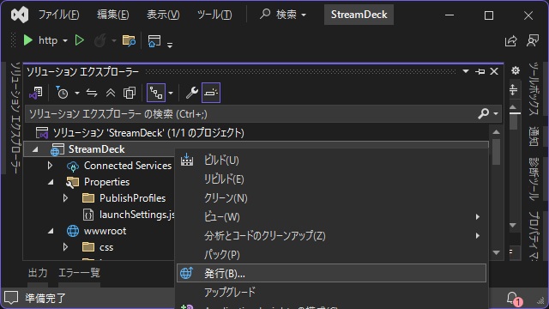Click the Publish globe icon
The width and height of the screenshot is (549, 309).
coord(187,273)
